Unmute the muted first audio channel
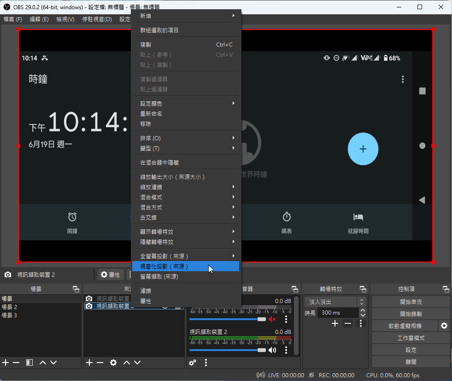This screenshot has width=452, height=381. 272,319
